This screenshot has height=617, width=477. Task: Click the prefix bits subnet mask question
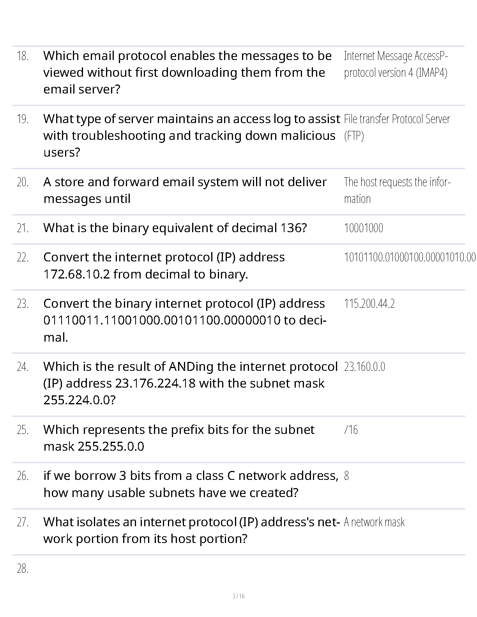(x=178, y=438)
